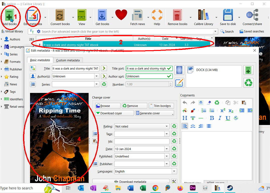Click the Fetch news icon
Screen dimensions: 270x193
[x=138, y=15]
